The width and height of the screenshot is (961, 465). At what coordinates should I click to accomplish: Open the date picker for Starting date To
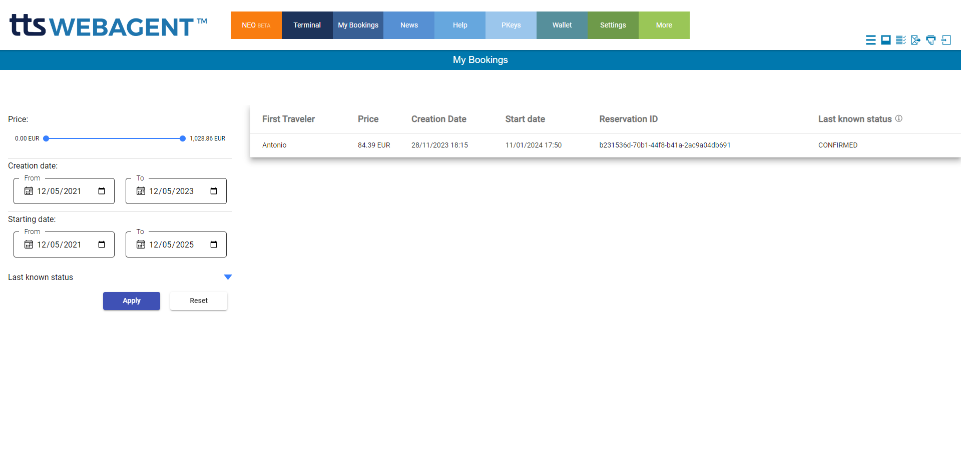[213, 244]
